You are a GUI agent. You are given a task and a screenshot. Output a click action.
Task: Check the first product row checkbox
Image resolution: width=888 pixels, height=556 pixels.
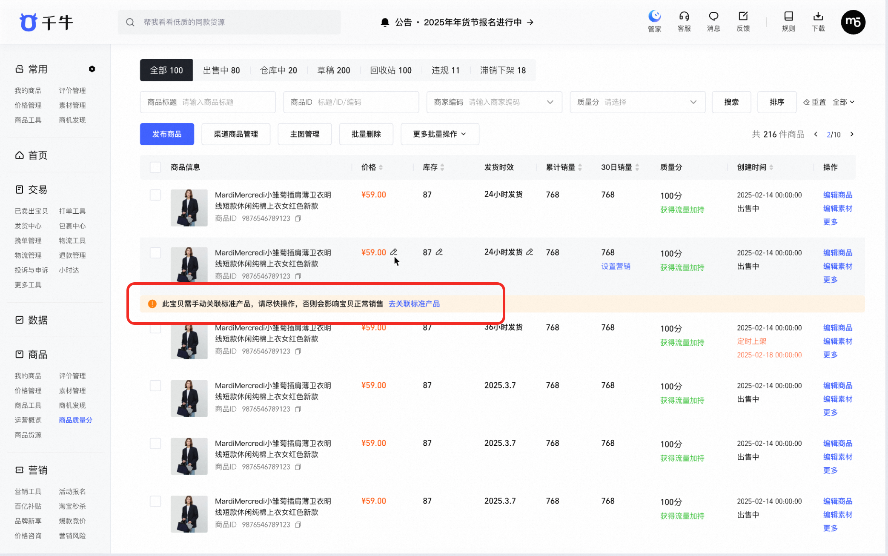point(155,195)
